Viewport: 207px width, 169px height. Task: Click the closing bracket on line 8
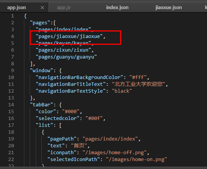click(31, 64)
